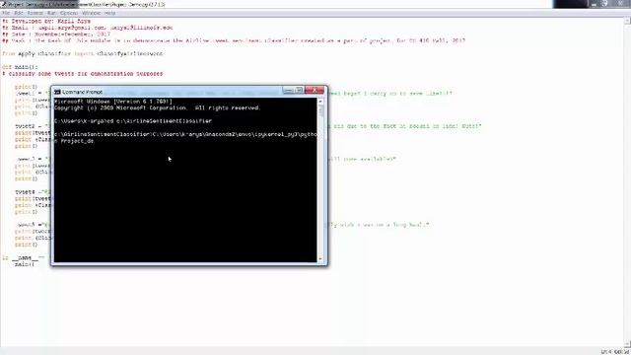This screenshot has height=355, width=631.
Task: Click Command Prompt scrollbar down arrow
Action: pyautogui.click(x=320, y=258)
